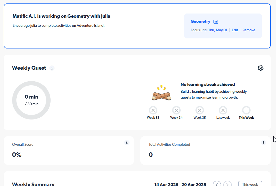Click the 0 min progress ring
Screen dimensions: 276x186
tap(31, 100)
